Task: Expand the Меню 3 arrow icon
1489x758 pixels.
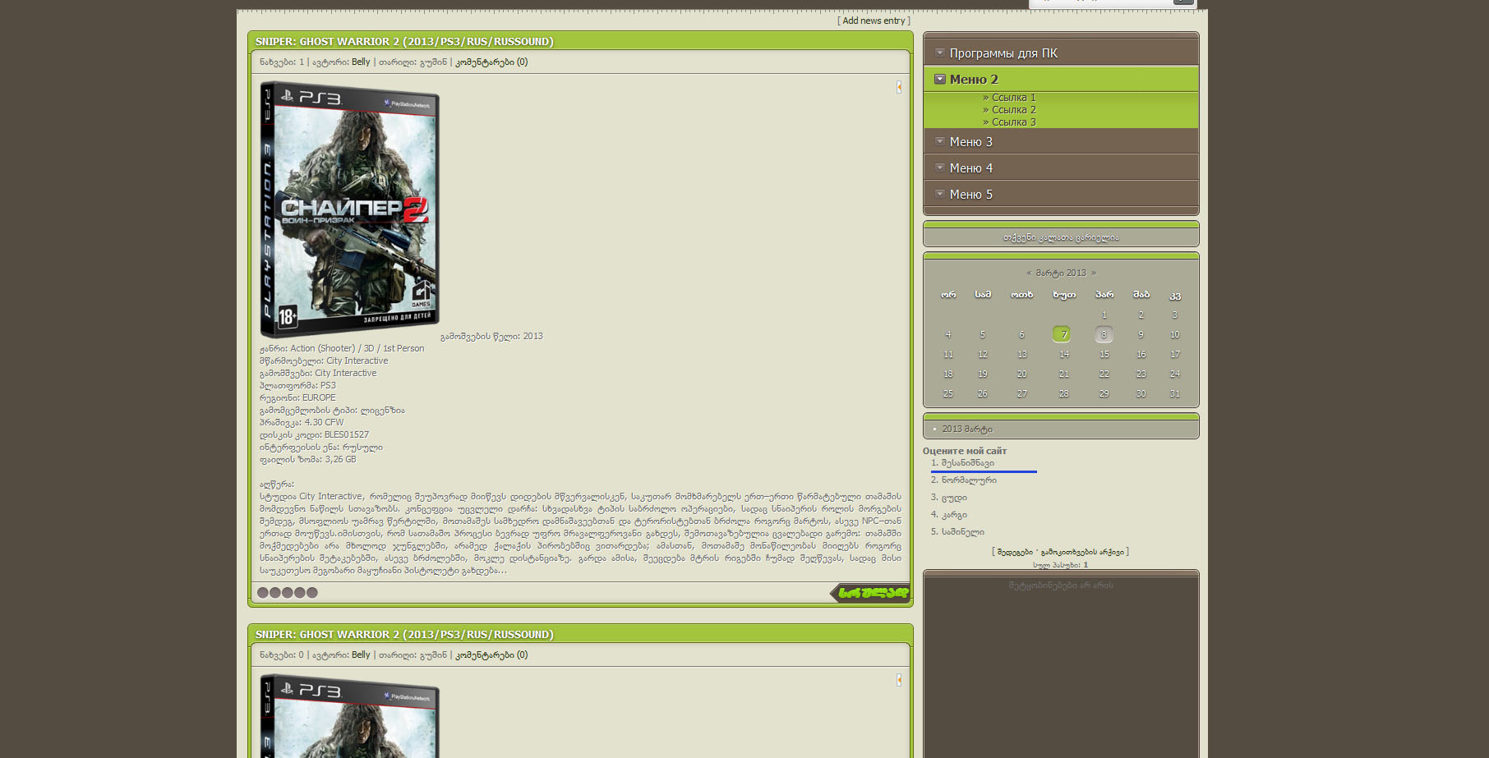Action: click(940, 141)
